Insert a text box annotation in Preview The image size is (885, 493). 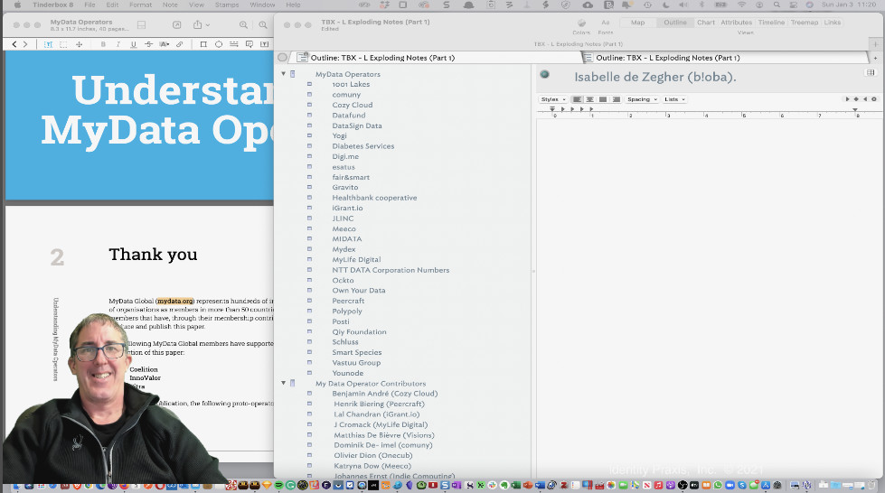coord(264,44)
